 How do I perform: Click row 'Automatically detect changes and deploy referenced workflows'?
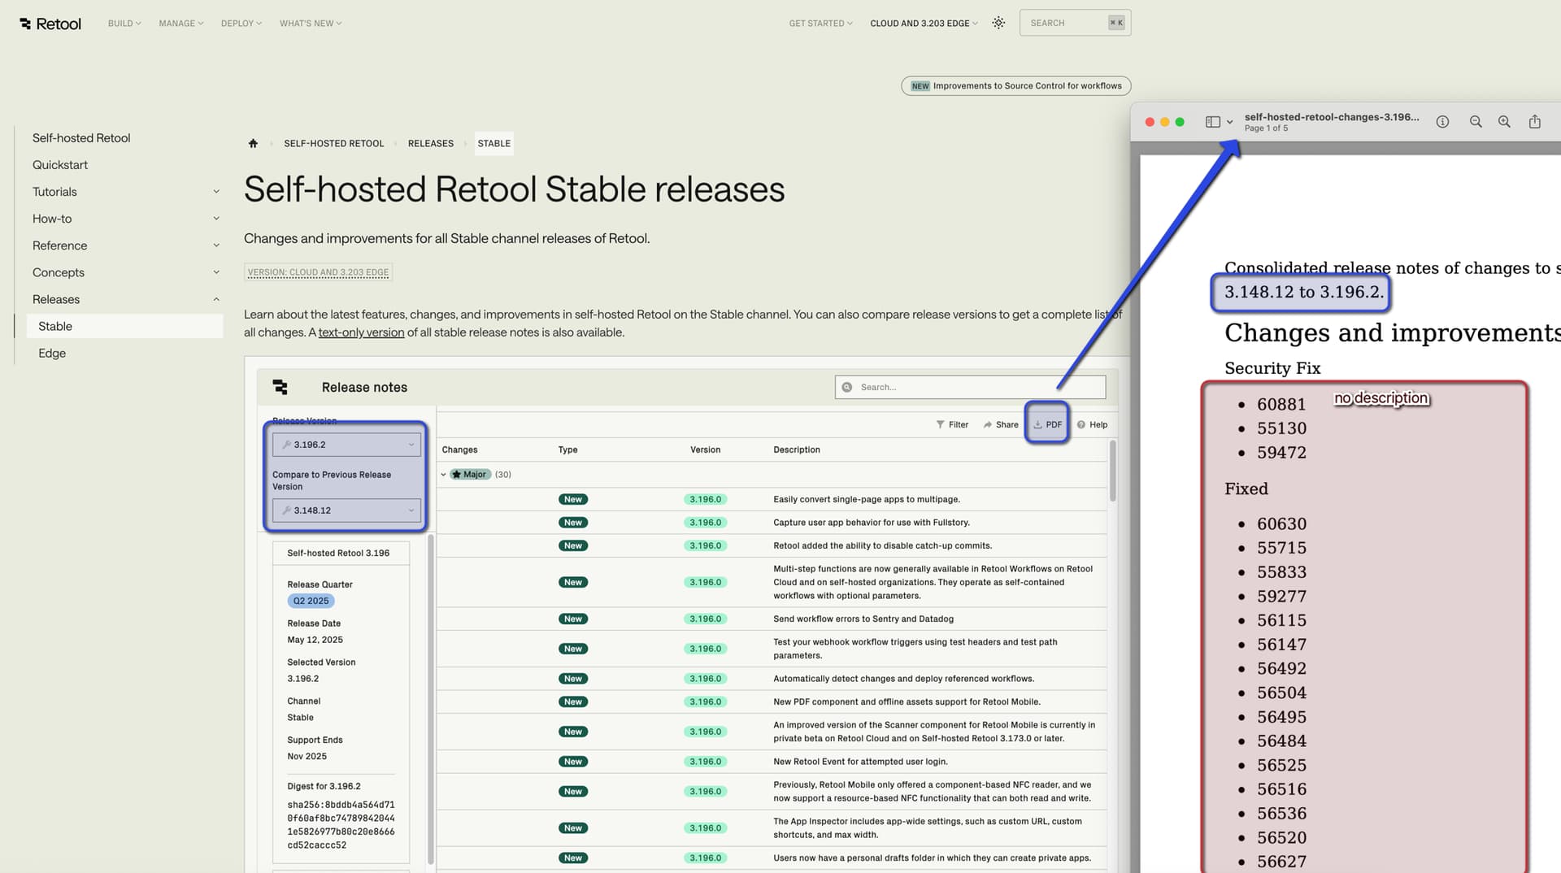point(772,679)
